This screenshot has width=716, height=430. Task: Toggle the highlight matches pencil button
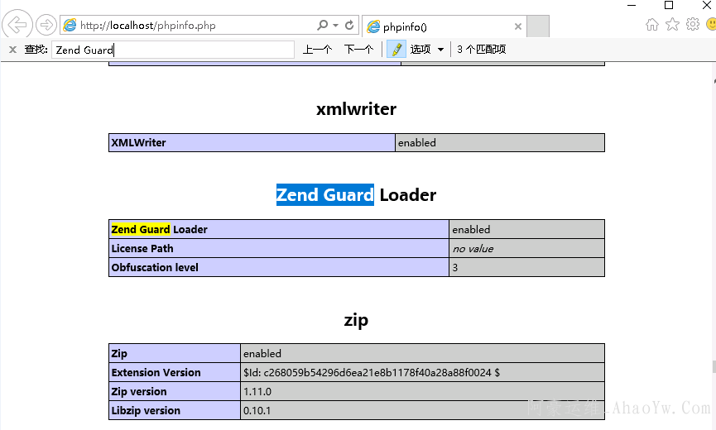[x=396, y=50]
